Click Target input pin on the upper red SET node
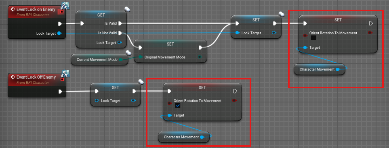 click(x=305, y=48)
